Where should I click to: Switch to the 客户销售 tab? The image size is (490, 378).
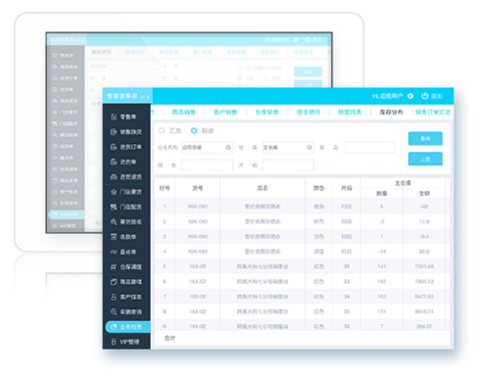pos(225,113)
